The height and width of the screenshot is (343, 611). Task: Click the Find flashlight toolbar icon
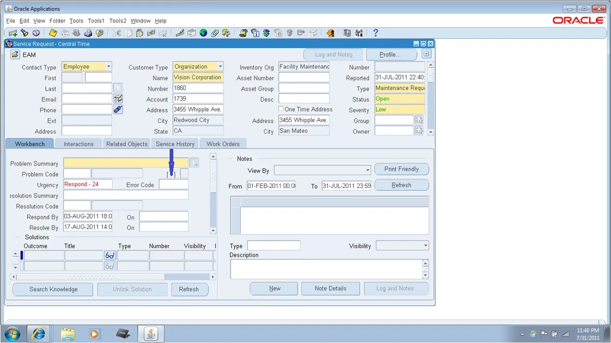(x=24, y=33)
